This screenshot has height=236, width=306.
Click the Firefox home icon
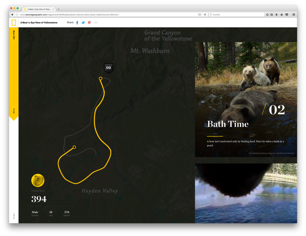pos(281,14)
